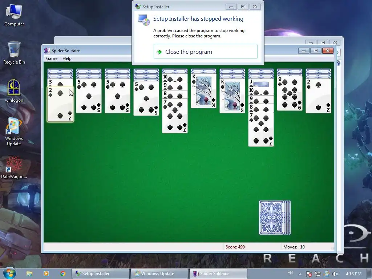Open the Help menu in Spider Solitaire
The image size is (372, 279).
tap(67, 58)
